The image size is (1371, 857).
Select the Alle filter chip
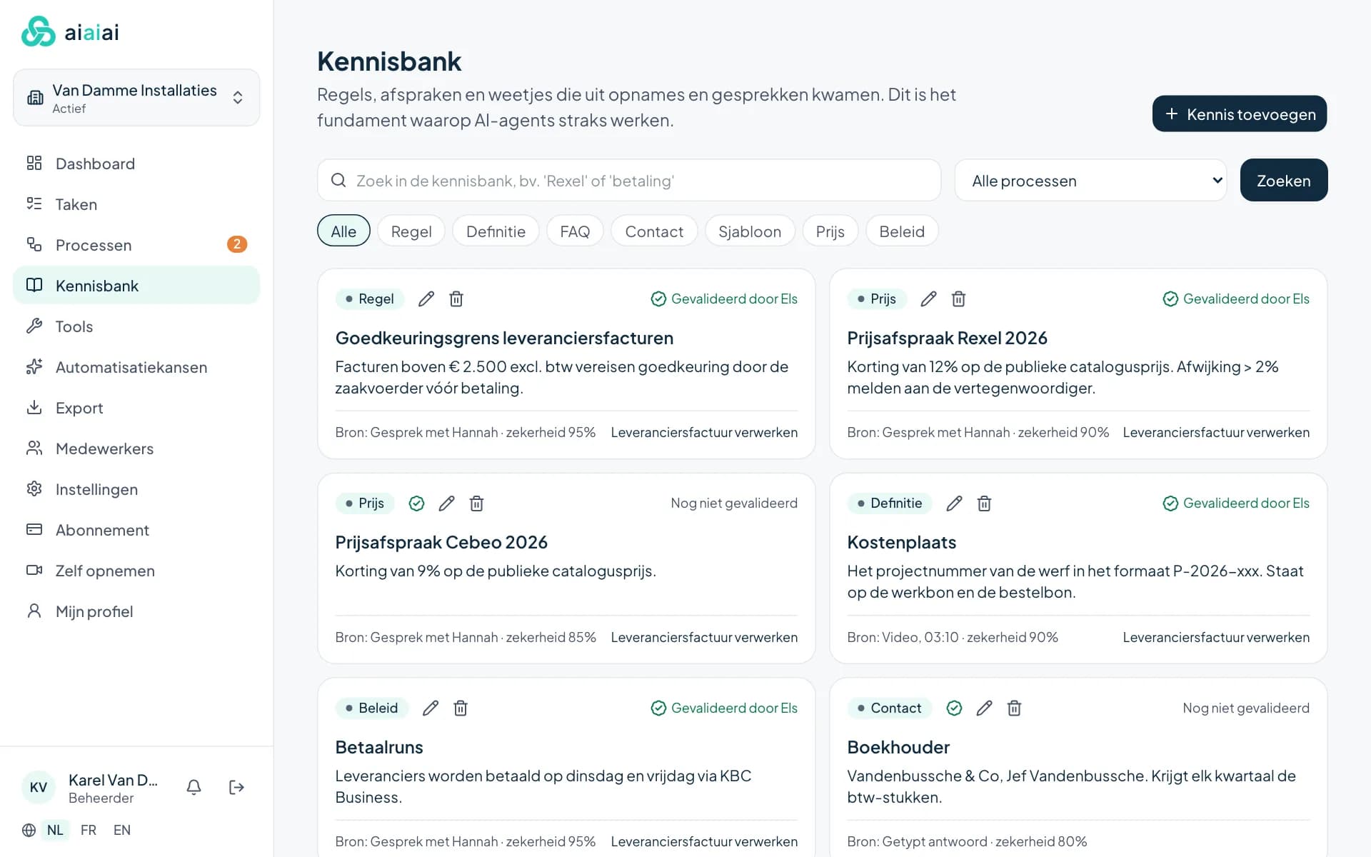[x=343, y=231]
